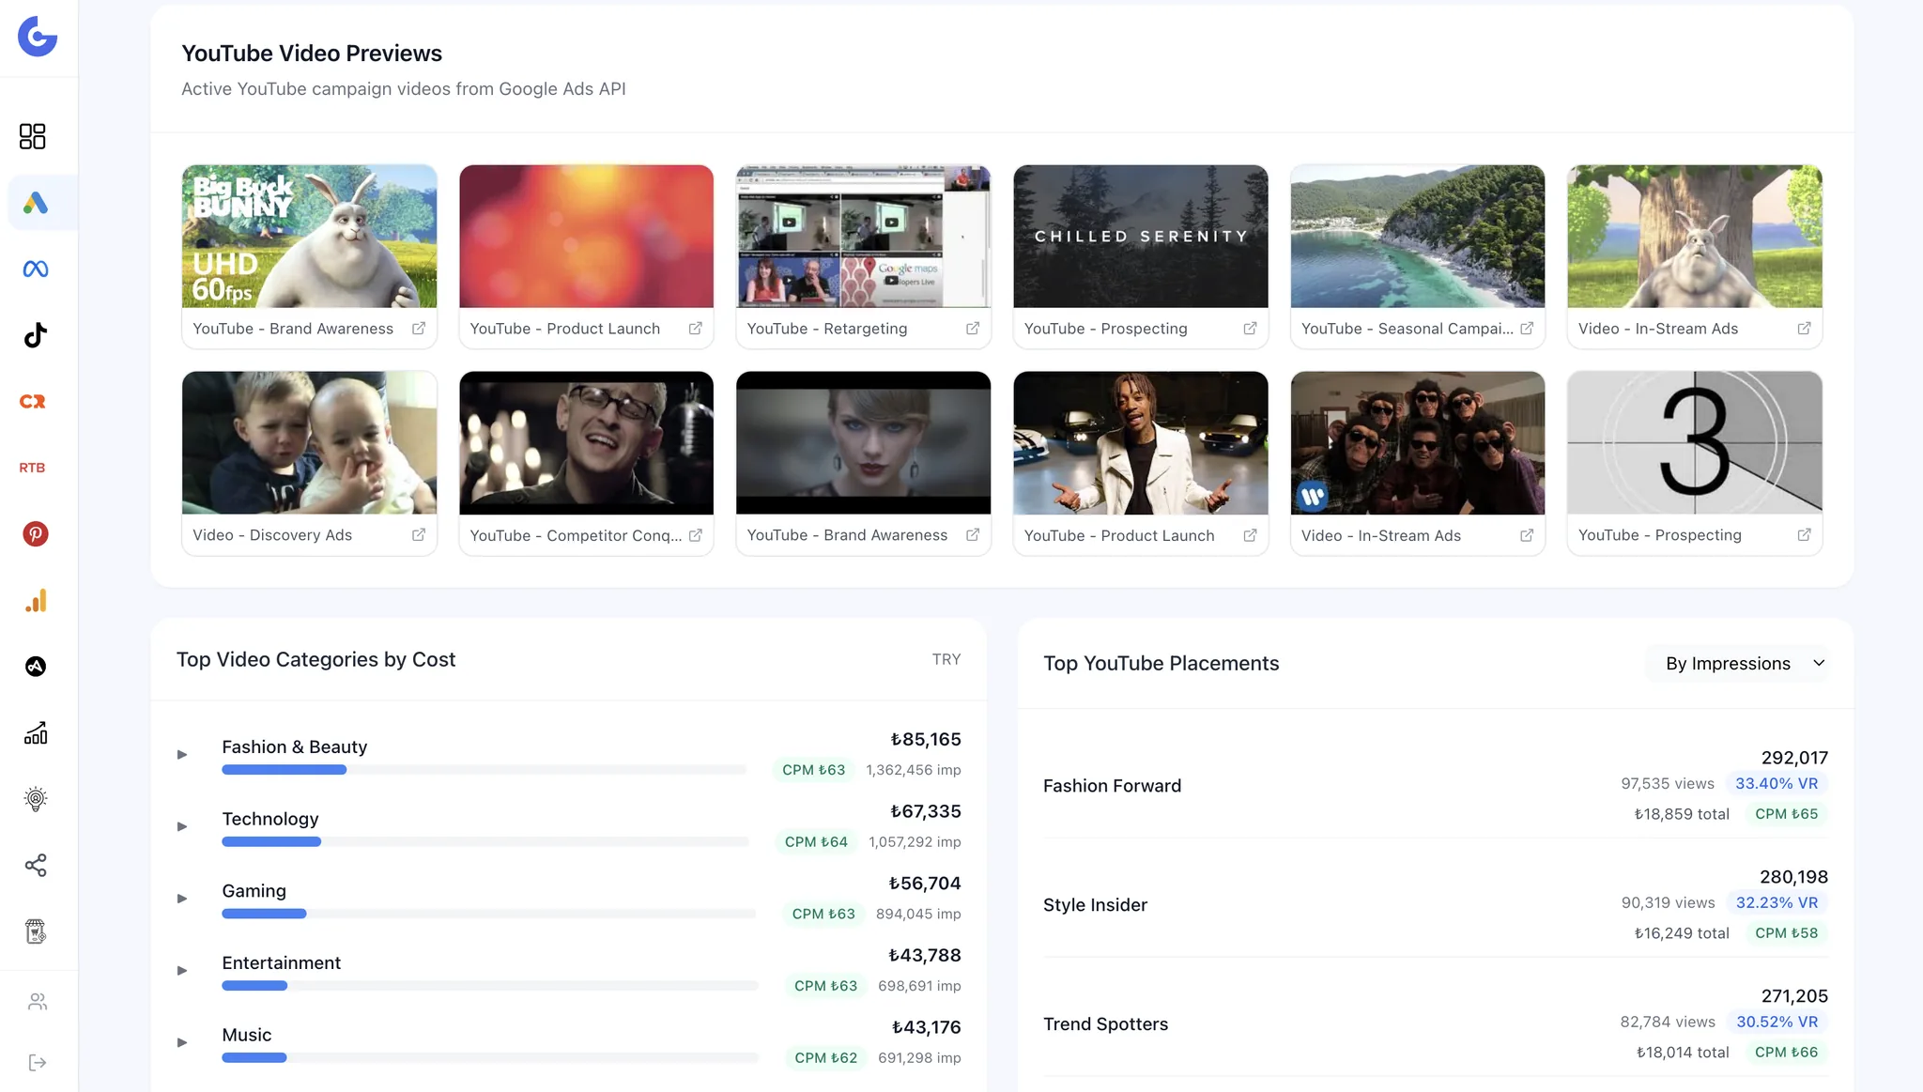Click the '32.23% VR' badge

(x=1777, y=902)
